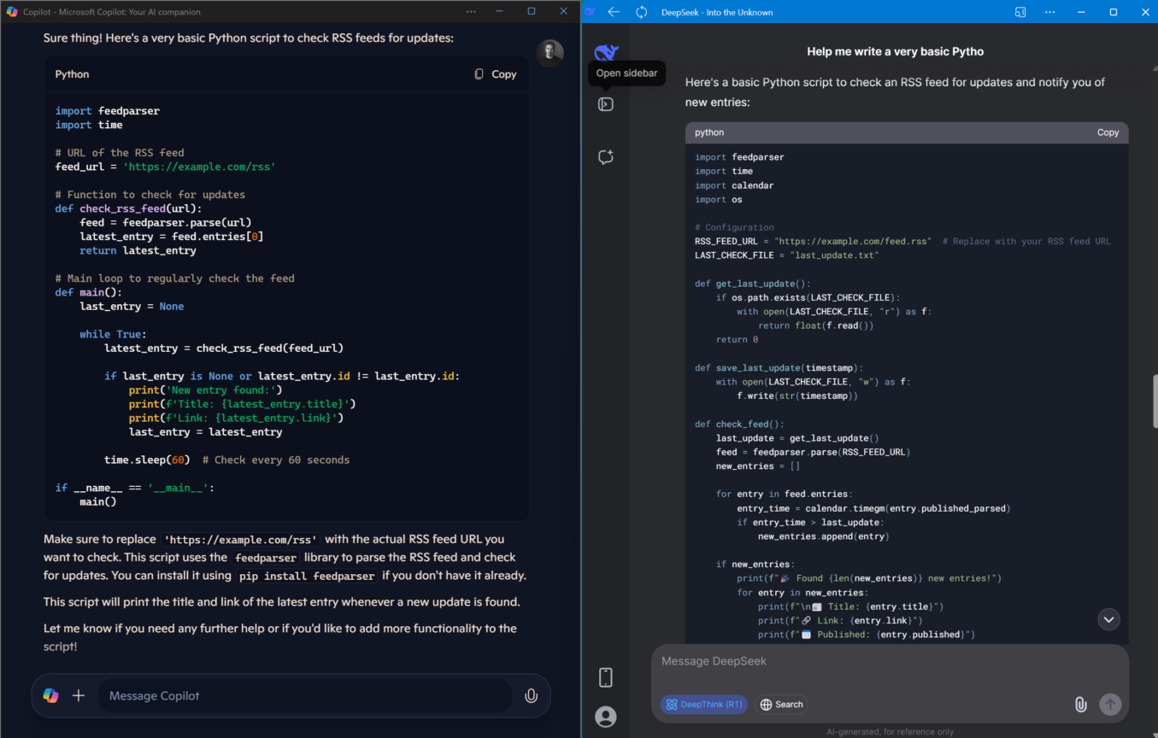Enable DeepThink (R1) mode
1158x738 pixels.
(x=703, y=704)
